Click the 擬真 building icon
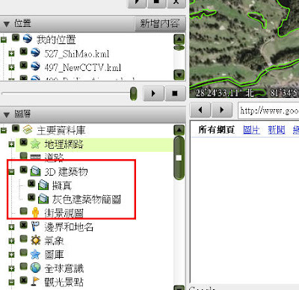Screen dimensions: 299x290 43,185
